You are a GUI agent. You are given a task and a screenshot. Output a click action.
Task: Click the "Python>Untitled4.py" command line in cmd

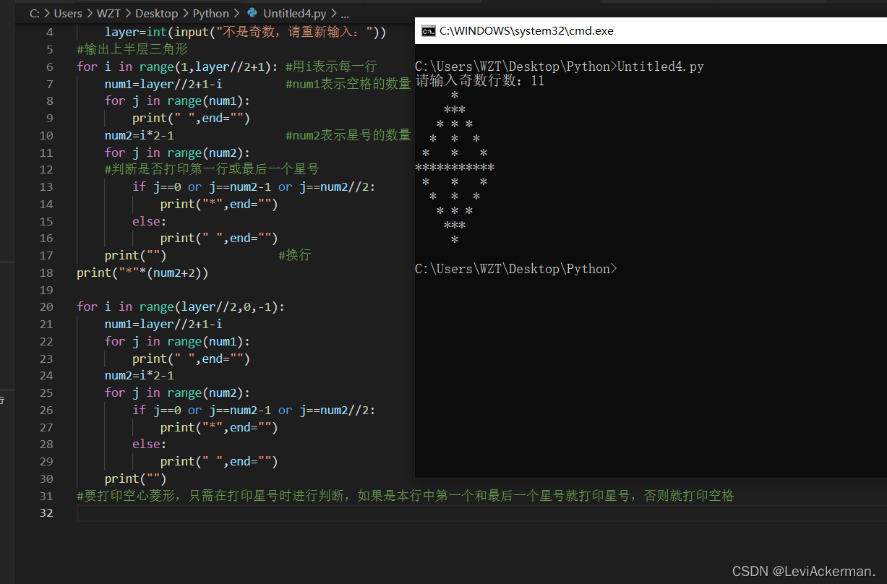coord(560,66)
